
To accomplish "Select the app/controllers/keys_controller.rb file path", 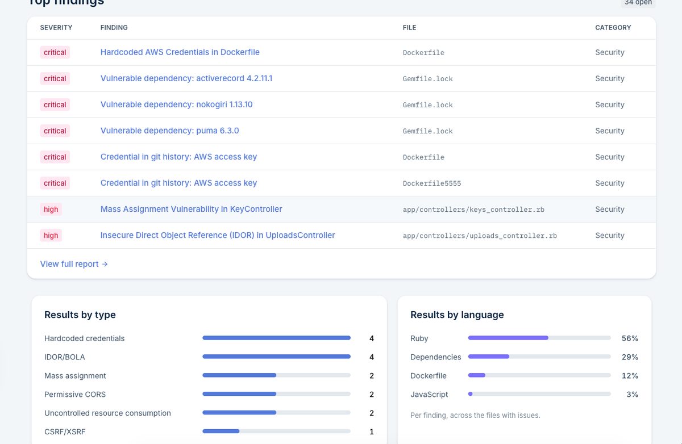I will coord(473,210).
